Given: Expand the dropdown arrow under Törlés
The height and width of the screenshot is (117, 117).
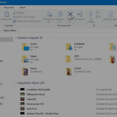Looking at the screenshot, I should pos(70,22).
